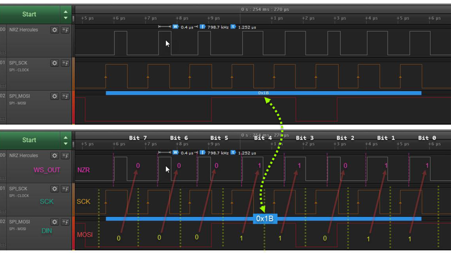This screenshot has height=254, width=451.
Task: Click the period (τ) measurement icon in lower panel
Action: (233, 153)
